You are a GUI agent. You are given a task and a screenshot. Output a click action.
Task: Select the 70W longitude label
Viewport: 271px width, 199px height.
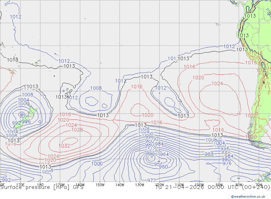coord(259,185)
